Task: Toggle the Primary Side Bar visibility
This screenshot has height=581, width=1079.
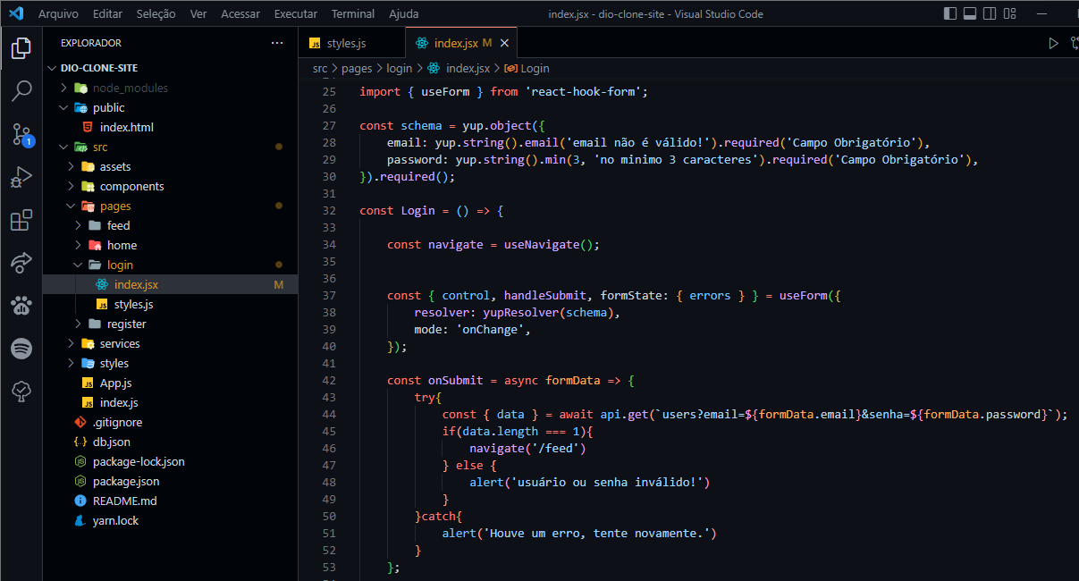Action: coord(950,13)
